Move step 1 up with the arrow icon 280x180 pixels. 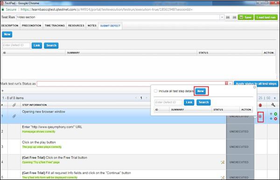pos(271,114)
